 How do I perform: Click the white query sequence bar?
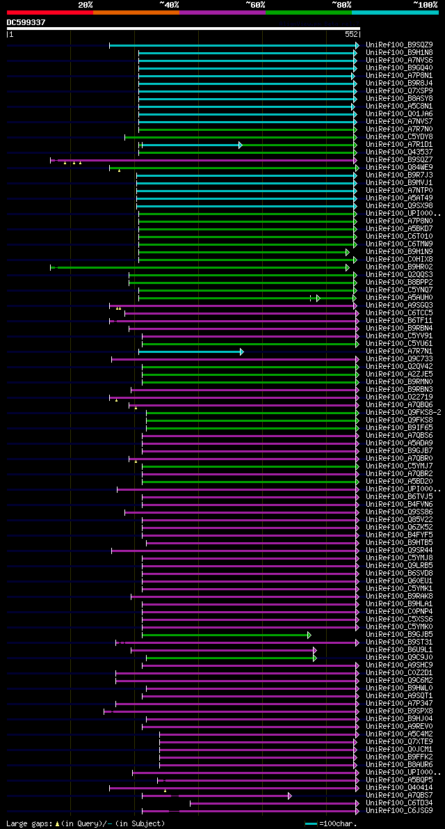click(x=183, y=29)
